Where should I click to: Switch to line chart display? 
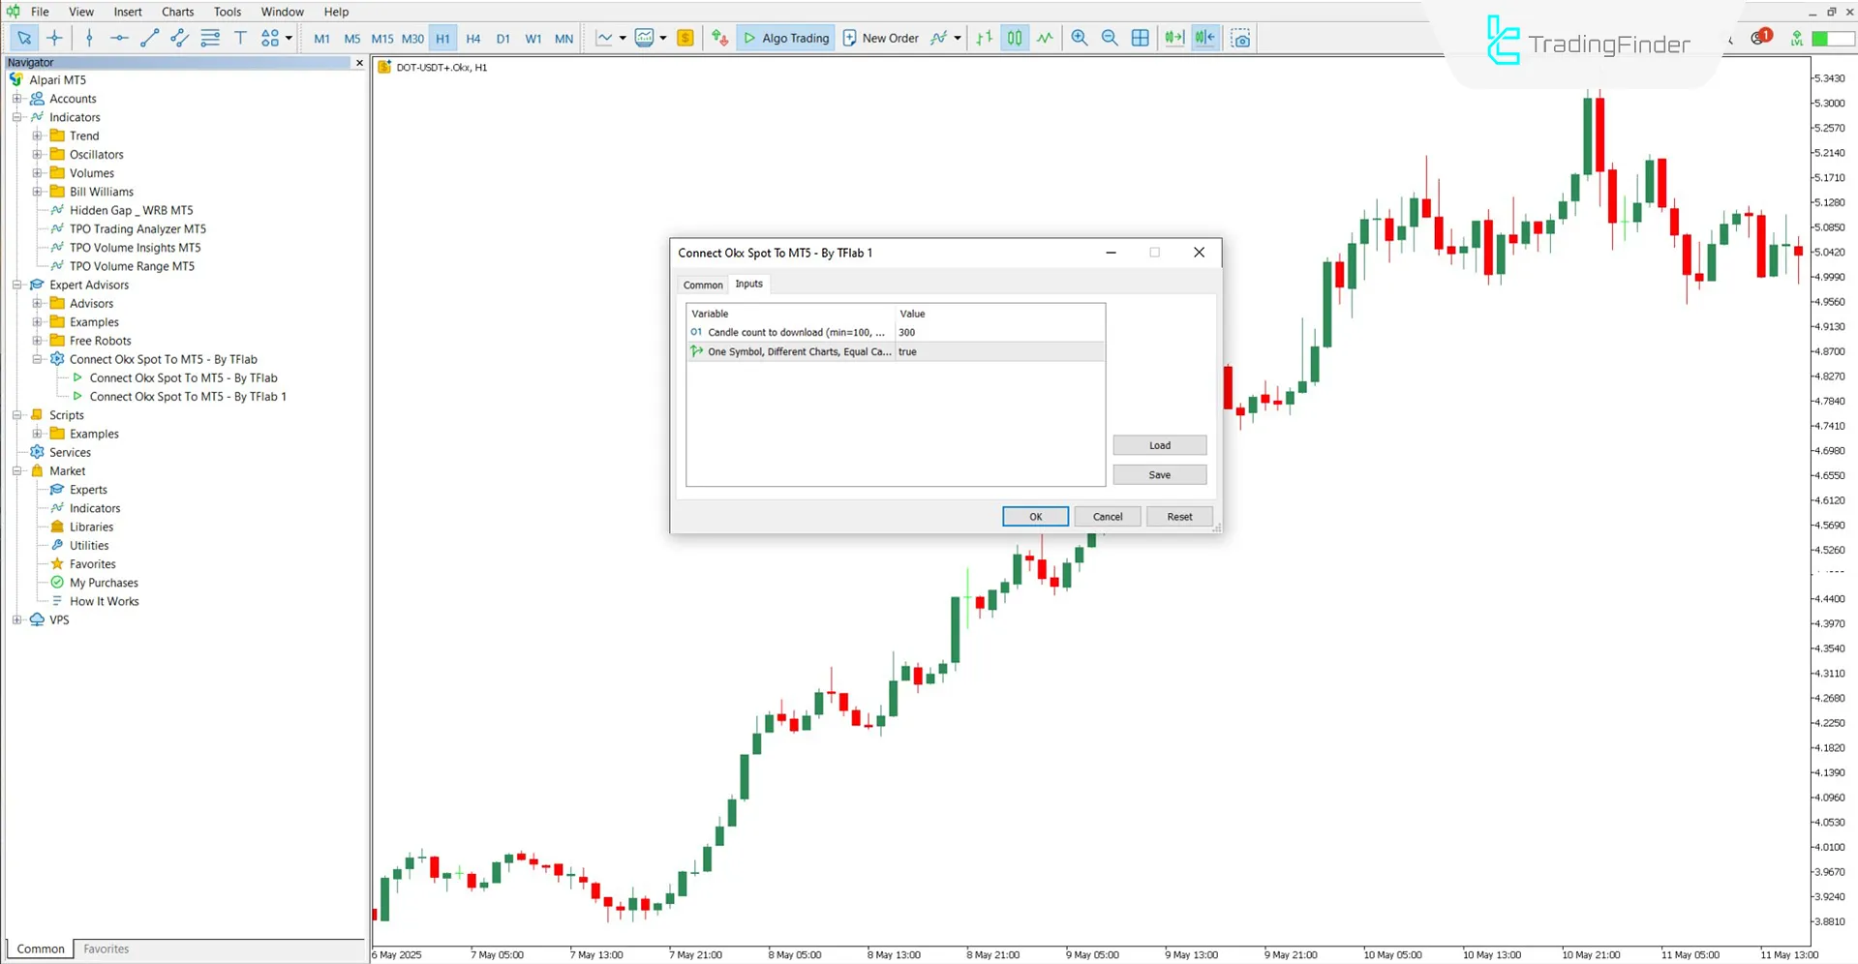(1045, 38)
